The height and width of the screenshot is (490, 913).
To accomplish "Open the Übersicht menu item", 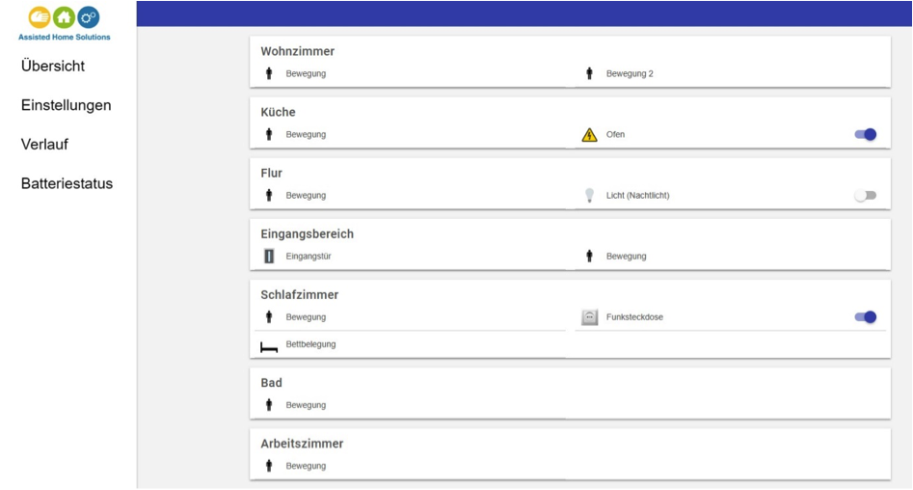I will coord(53,66).
